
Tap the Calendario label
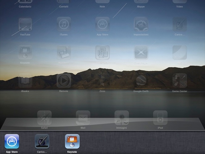(25, 7)
